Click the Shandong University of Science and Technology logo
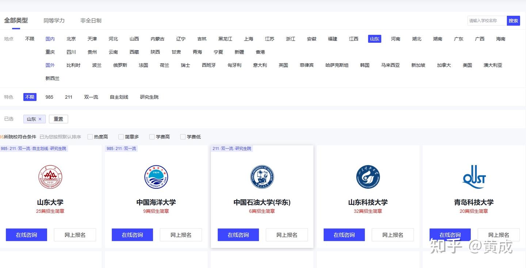 pos(368,177)
